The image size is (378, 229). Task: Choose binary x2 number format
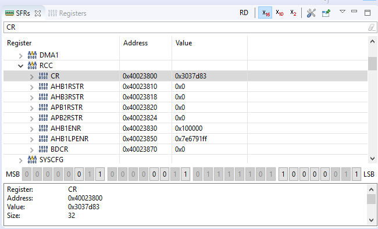pos(293,13)
